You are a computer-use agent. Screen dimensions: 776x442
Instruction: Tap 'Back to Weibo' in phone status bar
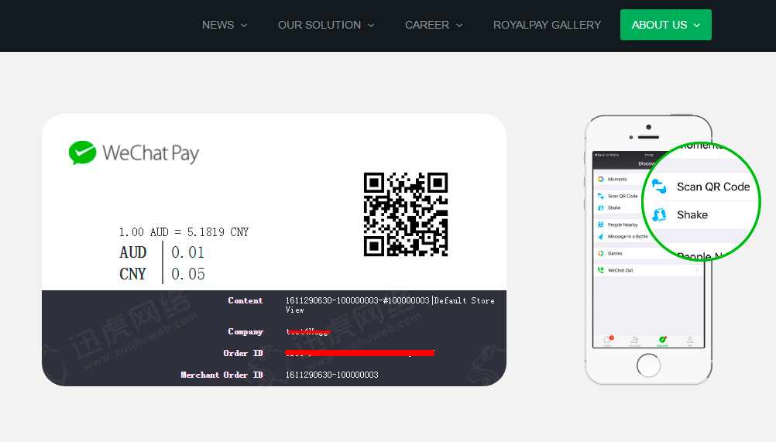coord(606,155)
